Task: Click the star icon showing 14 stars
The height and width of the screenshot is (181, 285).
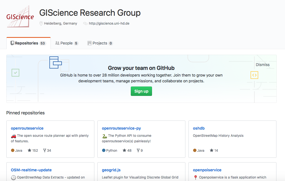Action: pos(212,150)
